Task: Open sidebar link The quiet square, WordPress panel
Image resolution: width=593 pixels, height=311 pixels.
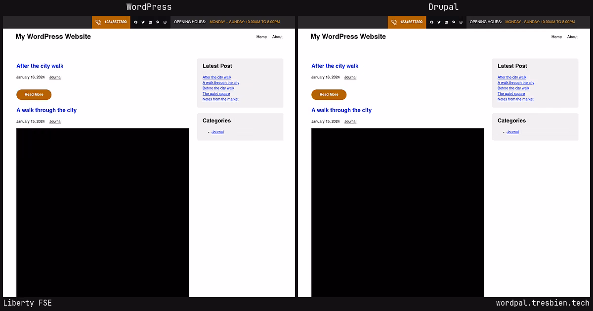Action: tap(216, 94)
